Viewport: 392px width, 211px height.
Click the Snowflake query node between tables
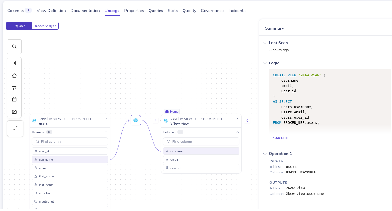(136, 120)
